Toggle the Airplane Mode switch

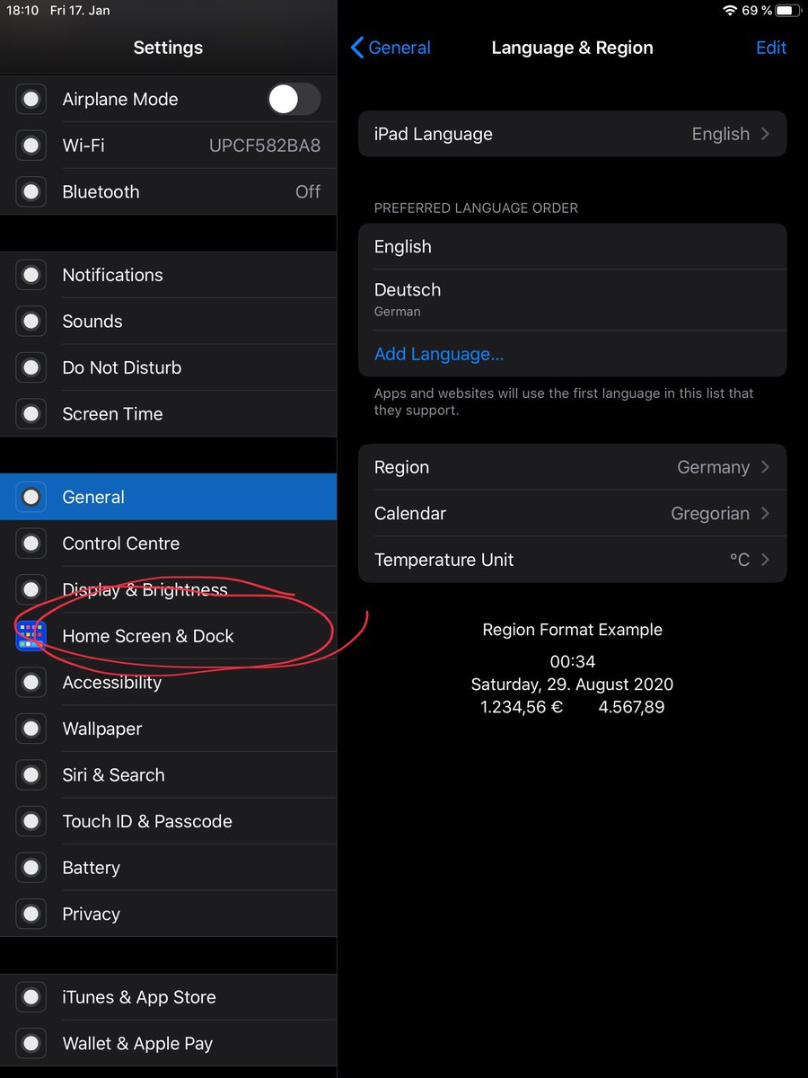pyautogui.click(x=294, y=99)
